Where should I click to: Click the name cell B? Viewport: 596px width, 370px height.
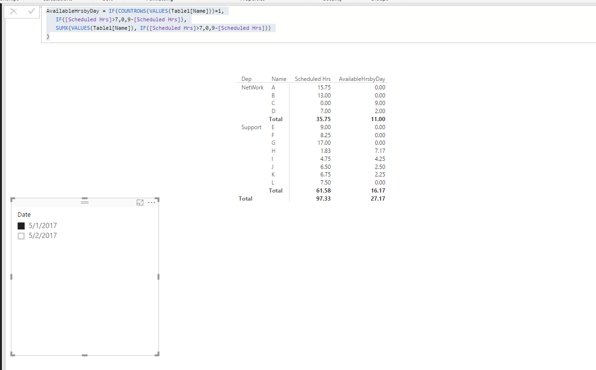[273, 96]
